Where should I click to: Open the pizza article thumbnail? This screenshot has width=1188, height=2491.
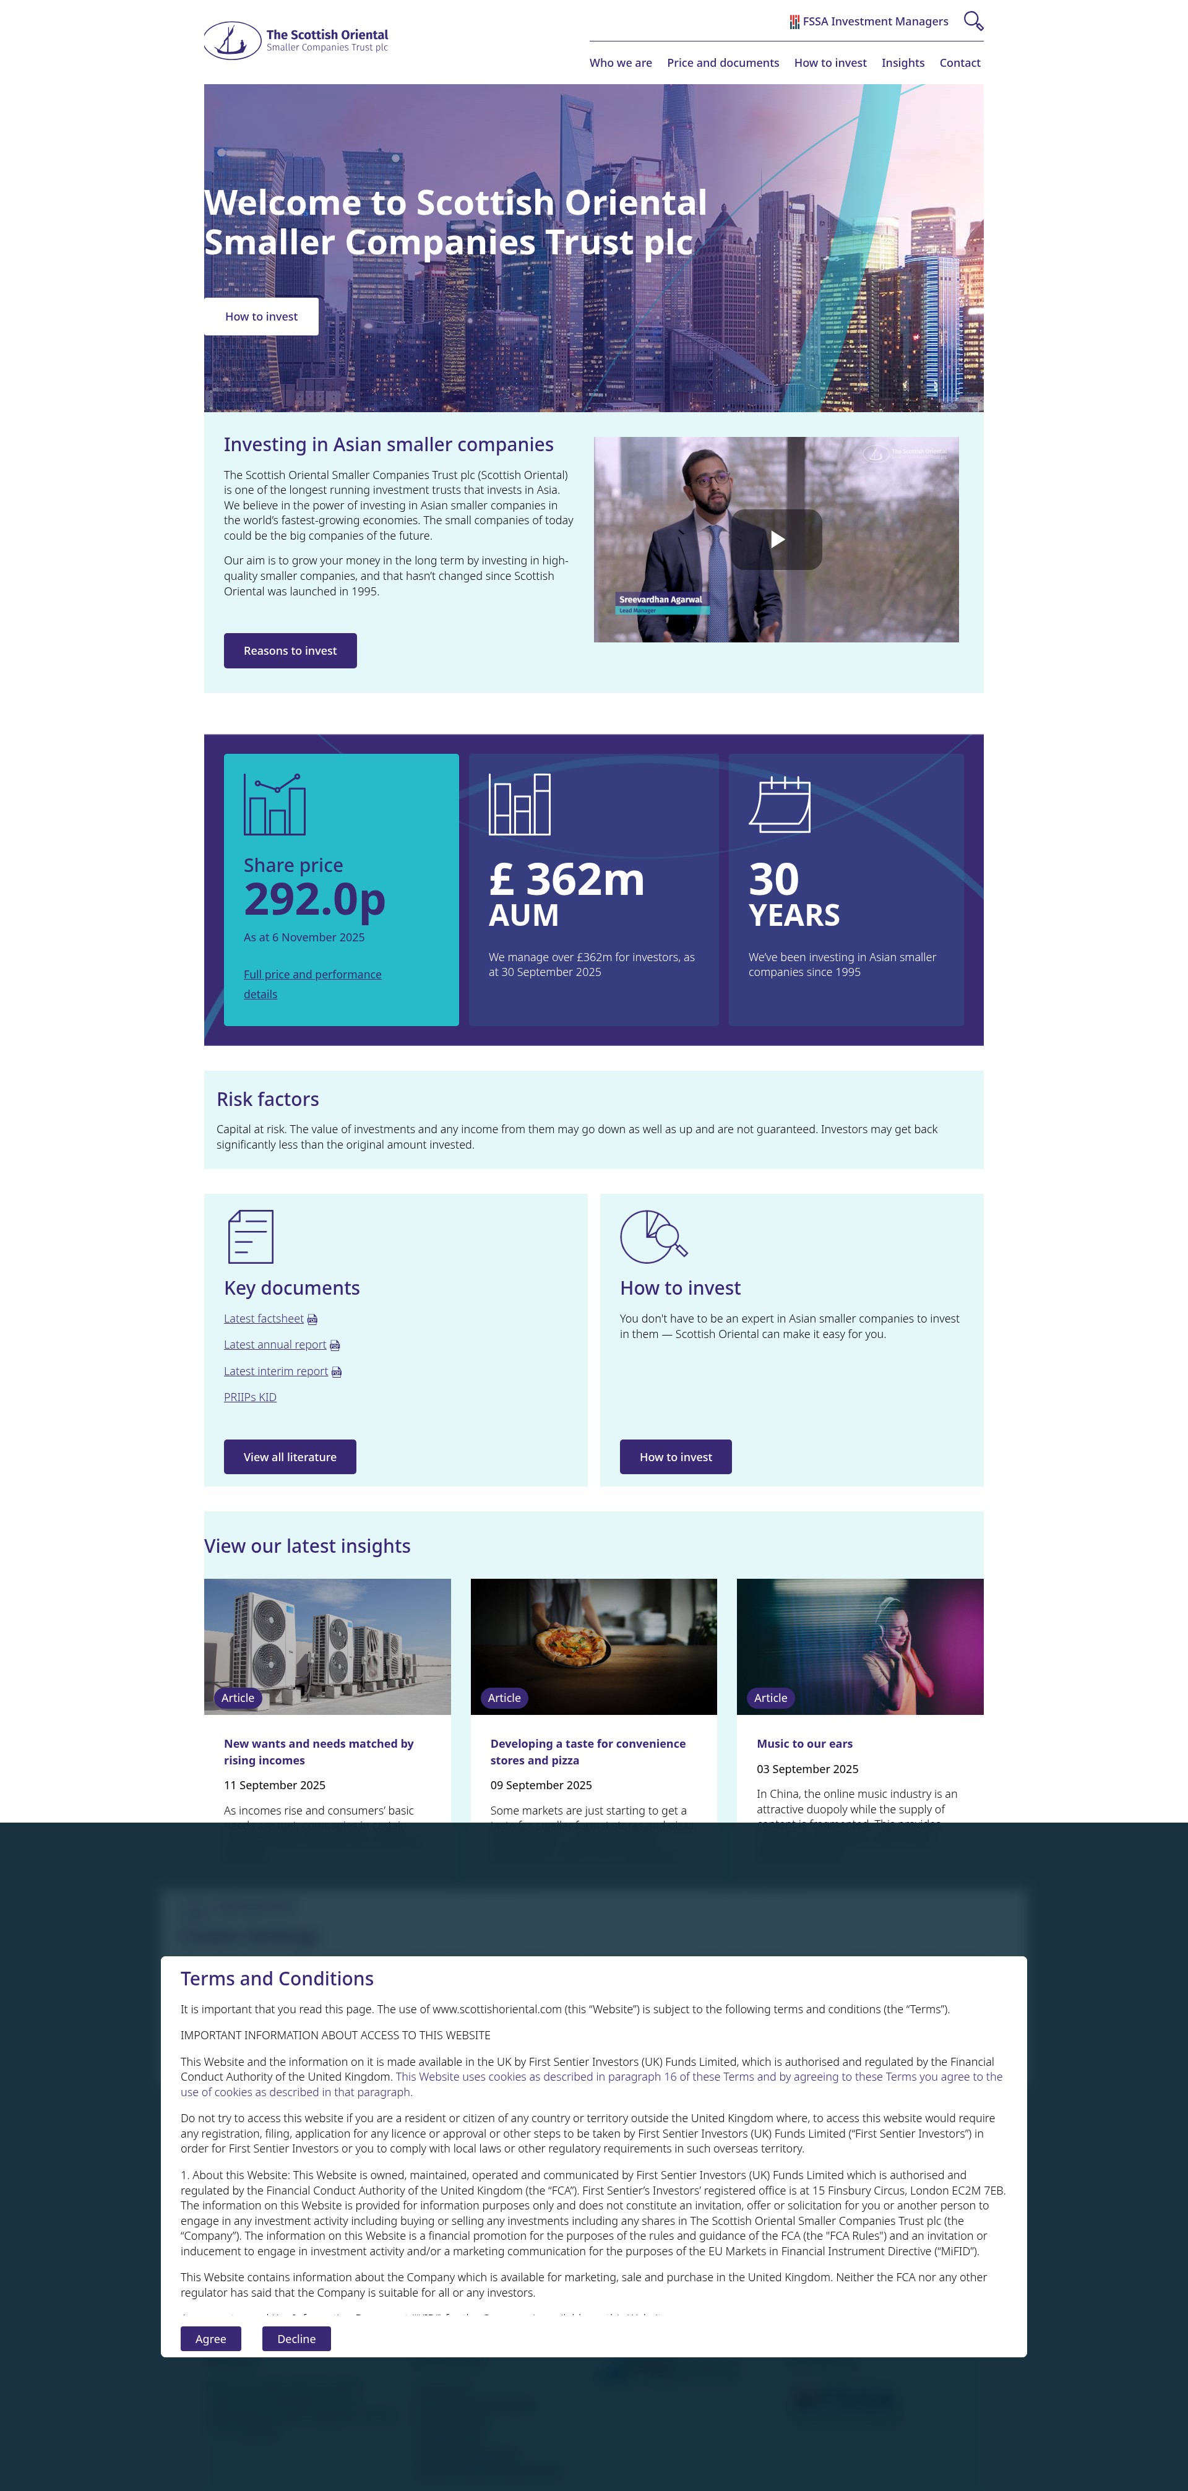tap(593, 1647)
